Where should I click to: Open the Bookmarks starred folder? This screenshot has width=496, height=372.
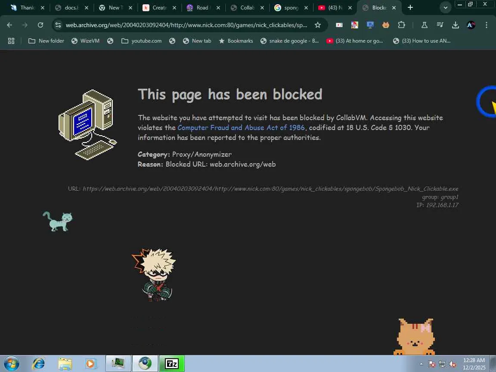coord(236,41)
